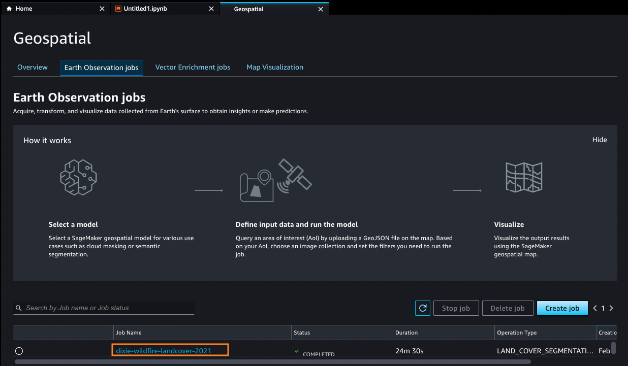Click the Visualize heading text
628x366 pixels.
509,224
